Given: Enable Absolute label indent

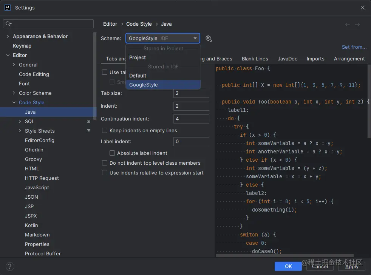Looking at the screenshot, I should 112,153.
